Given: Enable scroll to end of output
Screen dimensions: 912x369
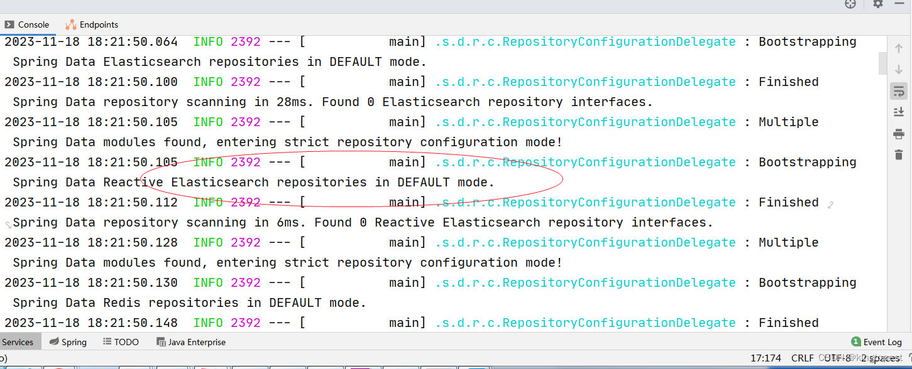Looking at the screenshot, I should click(899, 112).
